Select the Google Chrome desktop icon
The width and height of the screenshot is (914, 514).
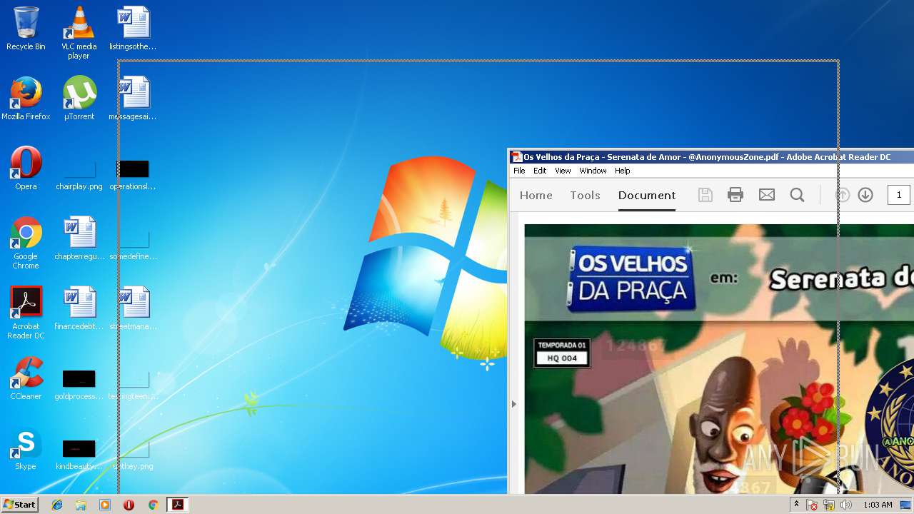coord(26,243)
